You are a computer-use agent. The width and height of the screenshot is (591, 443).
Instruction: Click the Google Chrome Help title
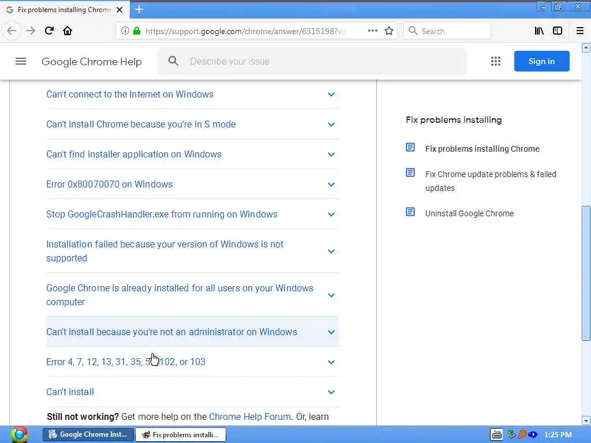coord(92,61)
